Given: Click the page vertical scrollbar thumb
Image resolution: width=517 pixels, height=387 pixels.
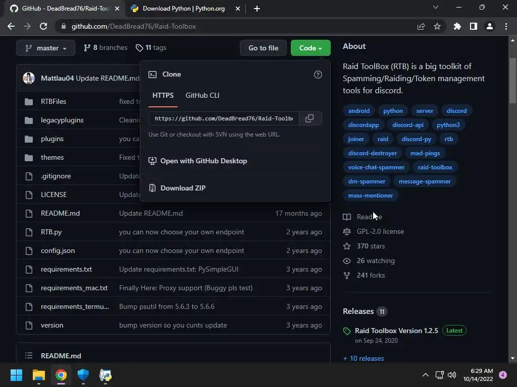Looking at the screenshot, I should coord(512,81).
